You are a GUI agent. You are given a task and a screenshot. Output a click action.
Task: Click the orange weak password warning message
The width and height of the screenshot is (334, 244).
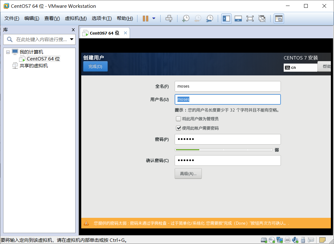[x=191, y=223]
